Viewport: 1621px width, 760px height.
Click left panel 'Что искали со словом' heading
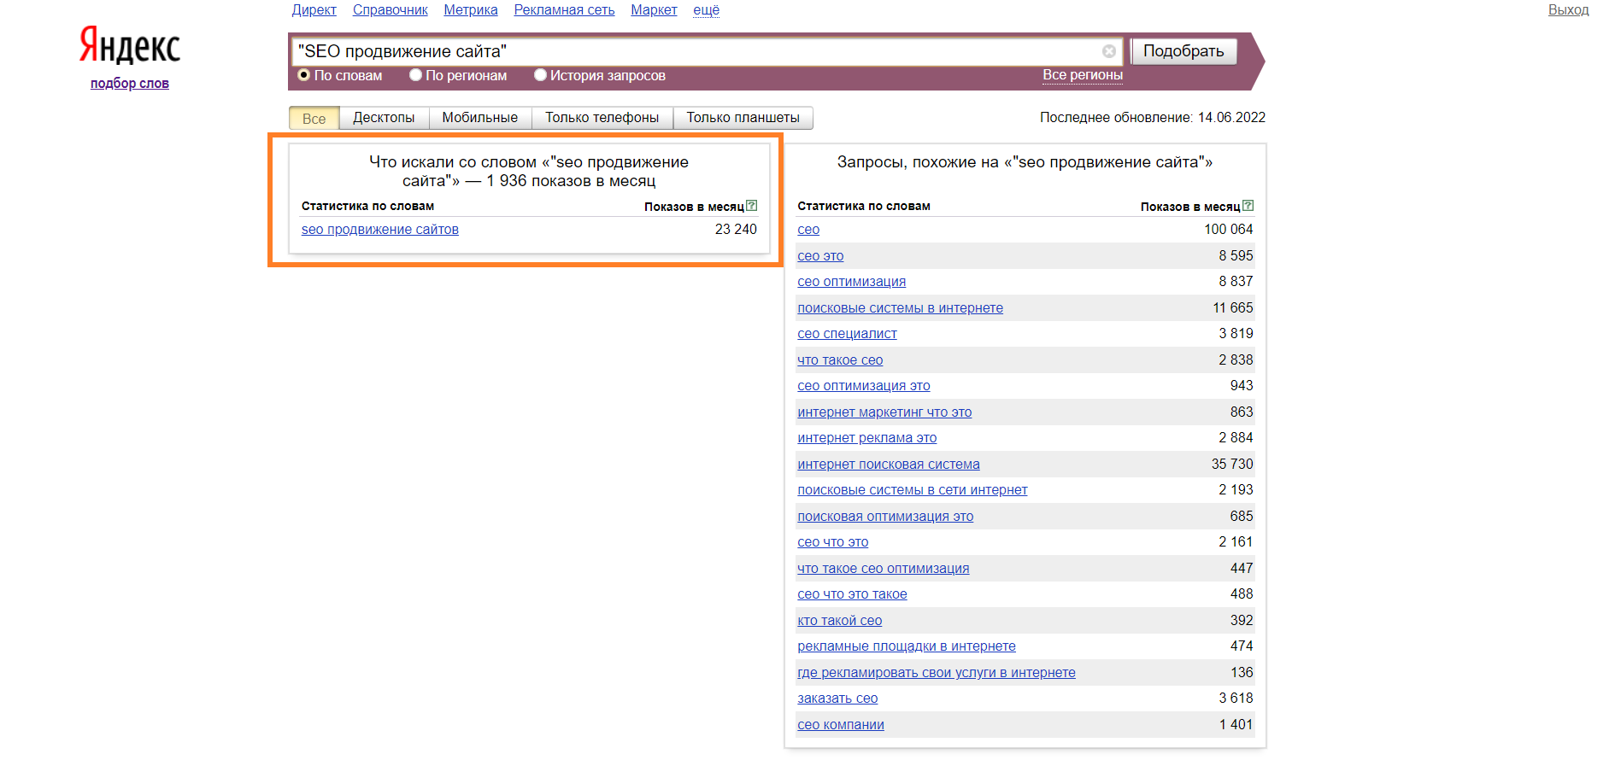[529, 172]
